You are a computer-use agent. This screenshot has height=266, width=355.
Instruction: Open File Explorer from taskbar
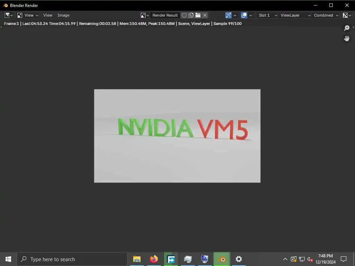click(137, 259)
